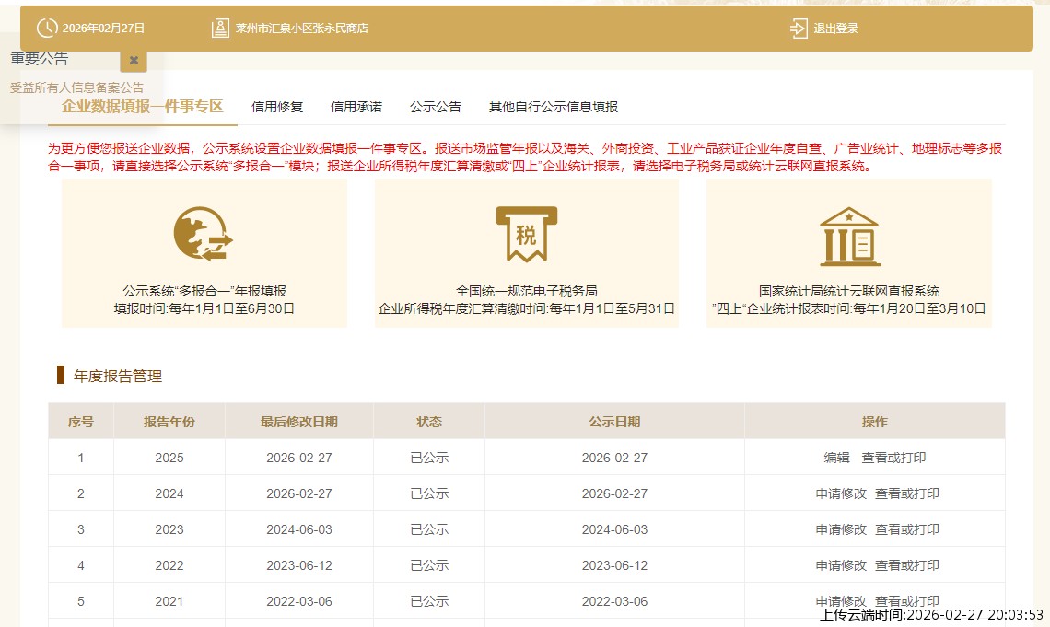Image resolution: width=1050 pixels, height=627 pixels.
Task: Click the National Statistics Bureau building icon
Action: point(849,235)
